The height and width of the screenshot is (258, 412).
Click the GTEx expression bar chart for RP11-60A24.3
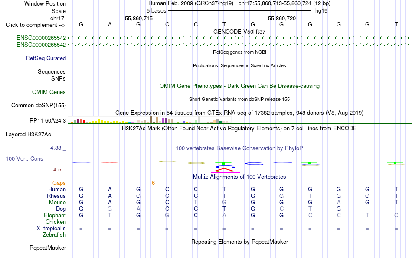(x=149, y=120)
